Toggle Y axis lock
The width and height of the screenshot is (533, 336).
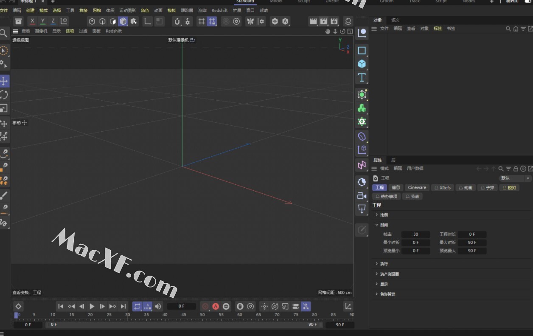point(42,21)
